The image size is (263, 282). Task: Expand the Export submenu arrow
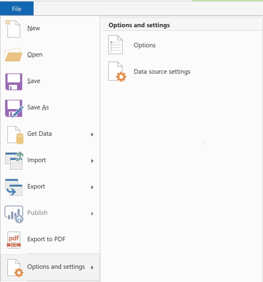pos(92,187)
